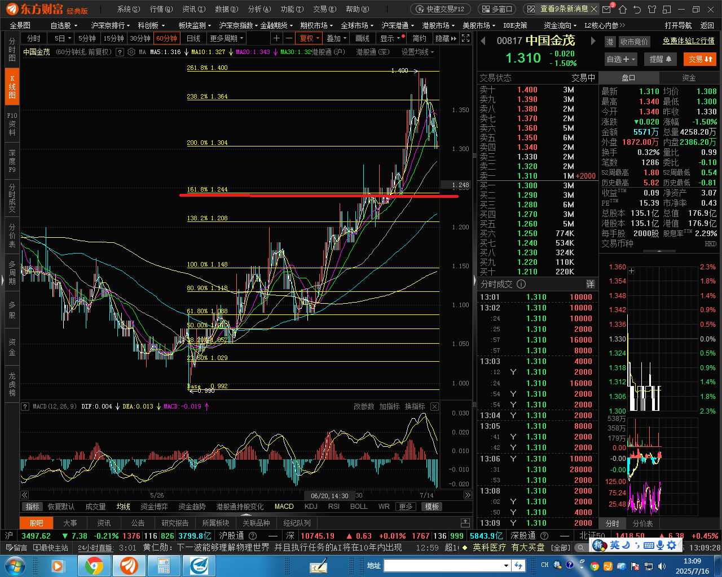Select the RSI indicator

point(334,507)
